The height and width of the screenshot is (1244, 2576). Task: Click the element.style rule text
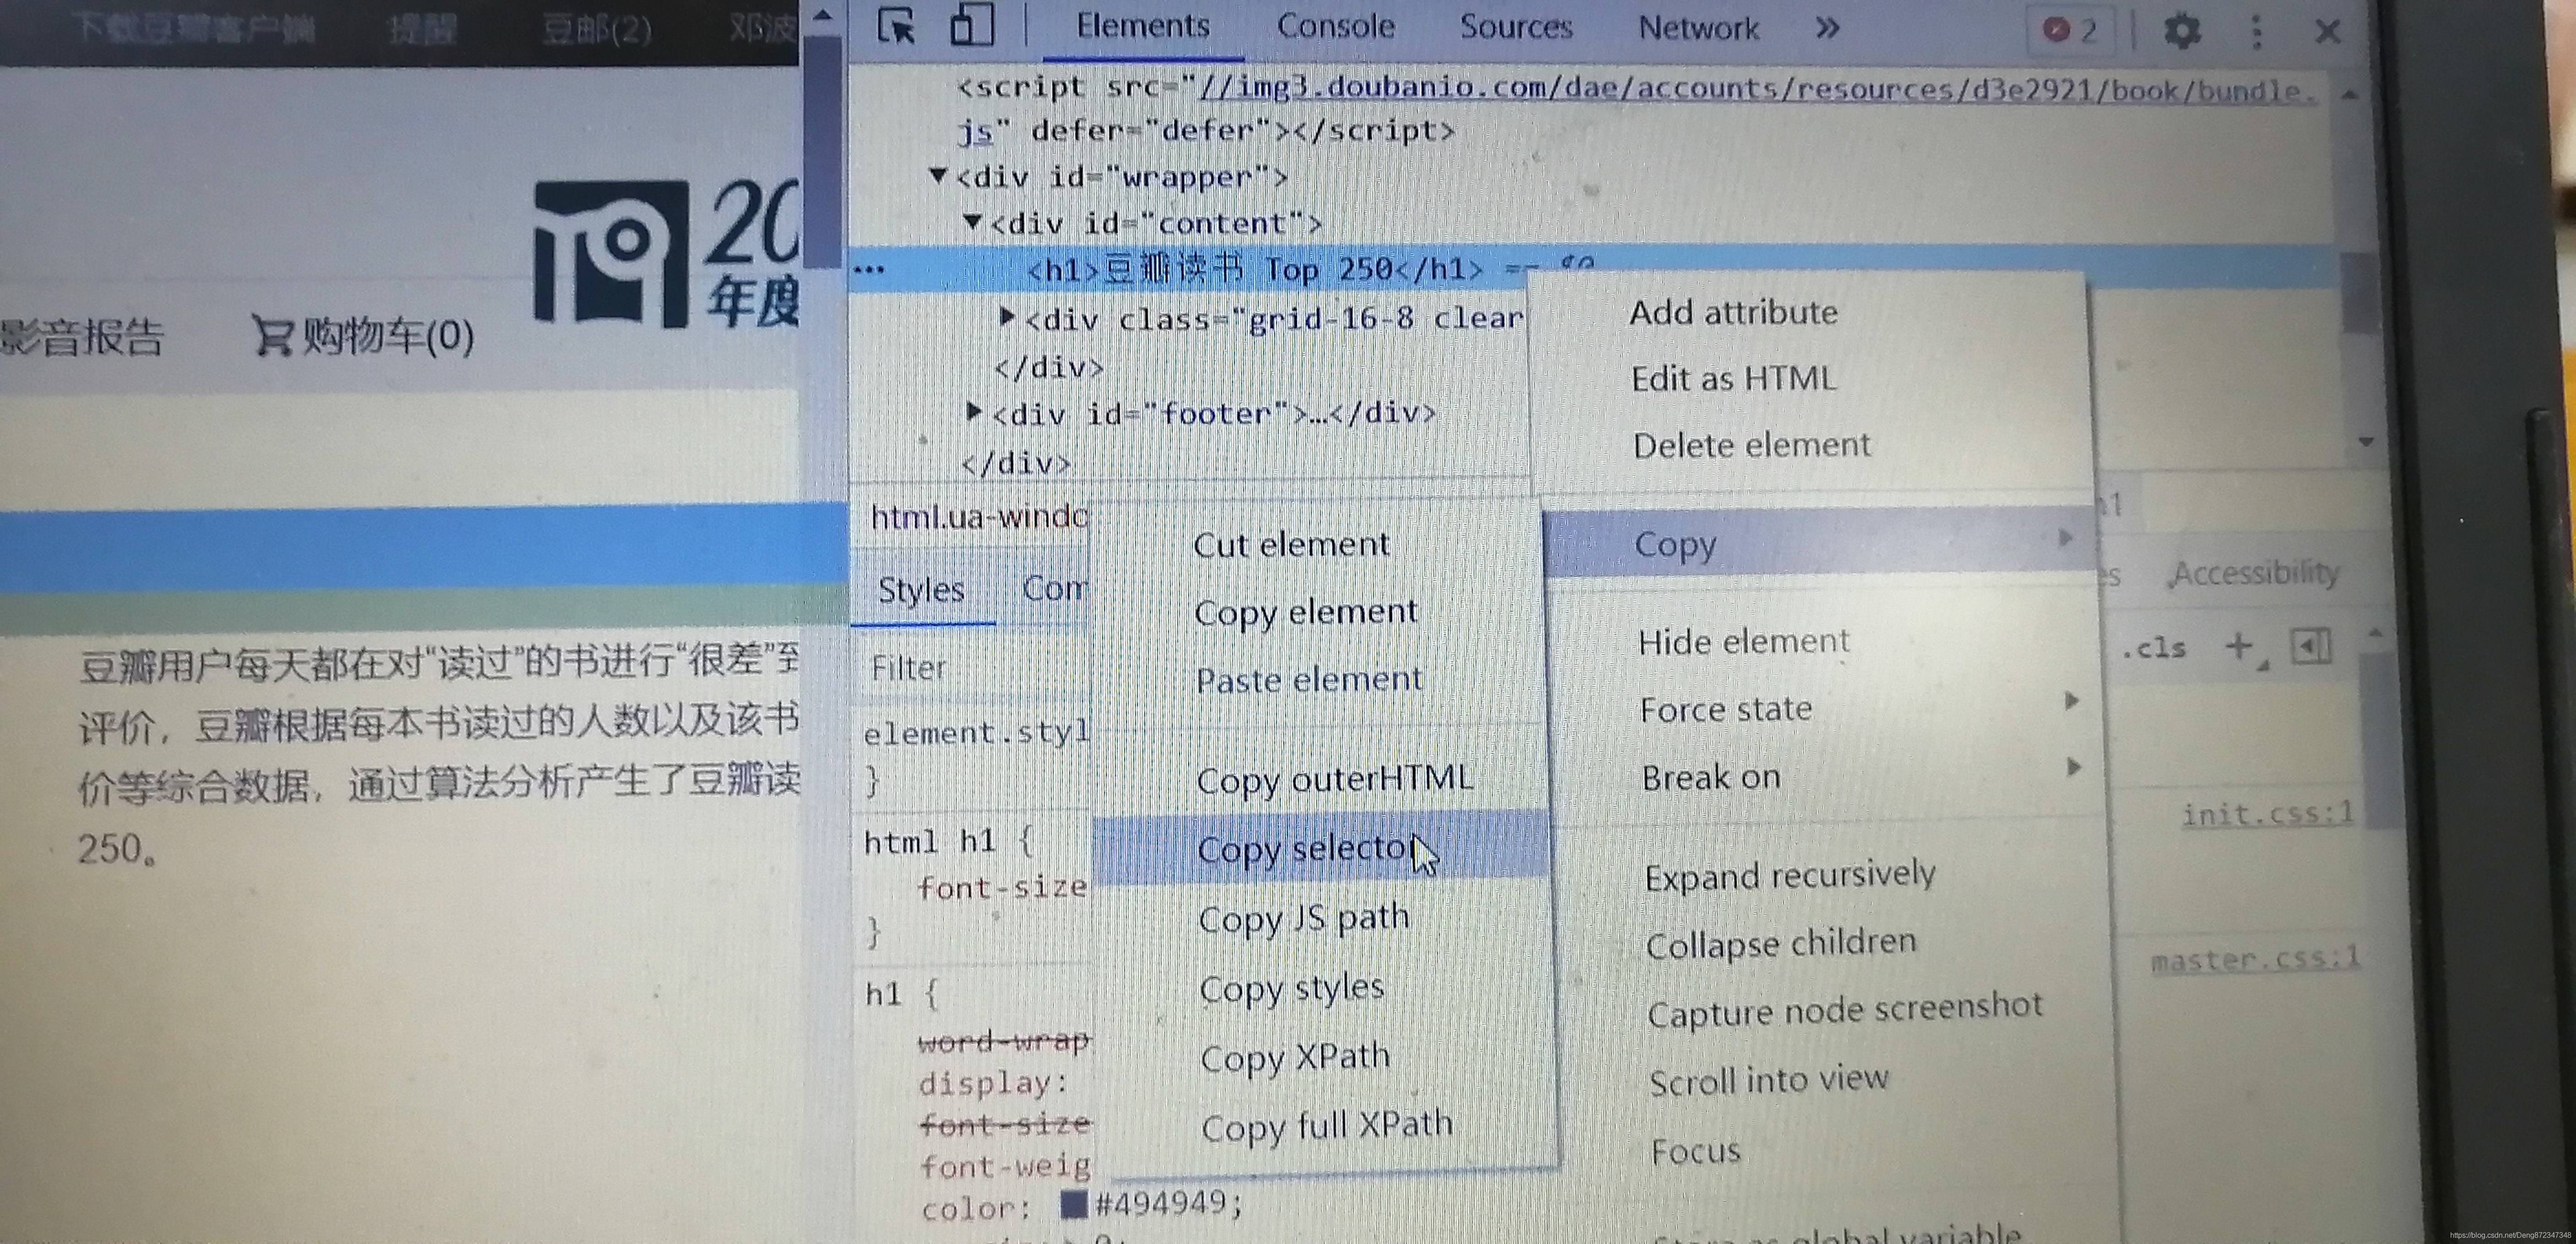976,733
